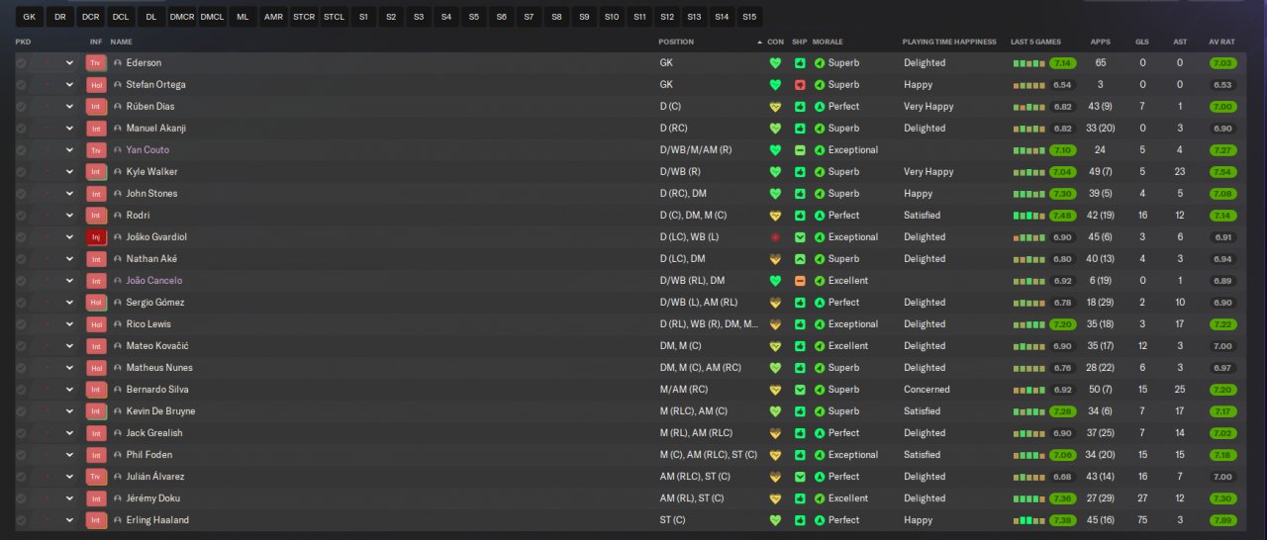Click Erling Haaland's last 5 games form bars
Screen dimensions: 1267x540
point(1028,519)
